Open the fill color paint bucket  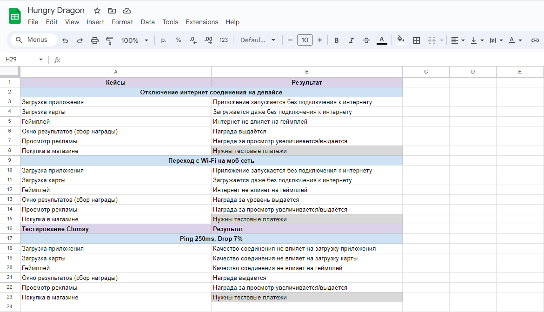tap(400, 40)
